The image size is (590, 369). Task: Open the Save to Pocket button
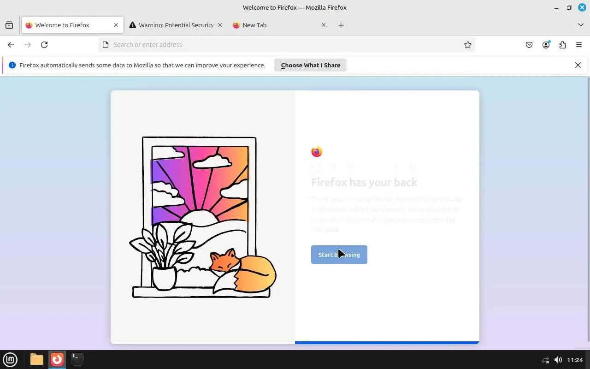click(529, 45)
